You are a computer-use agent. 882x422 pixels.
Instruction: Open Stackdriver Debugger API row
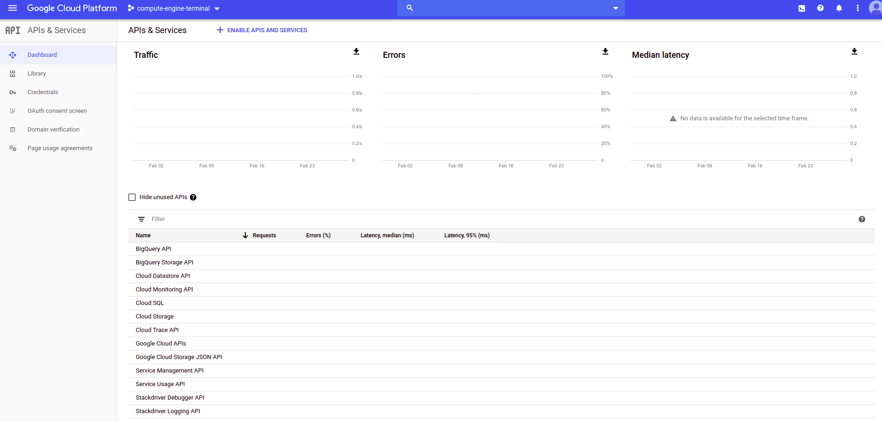(x=501, y=398)
